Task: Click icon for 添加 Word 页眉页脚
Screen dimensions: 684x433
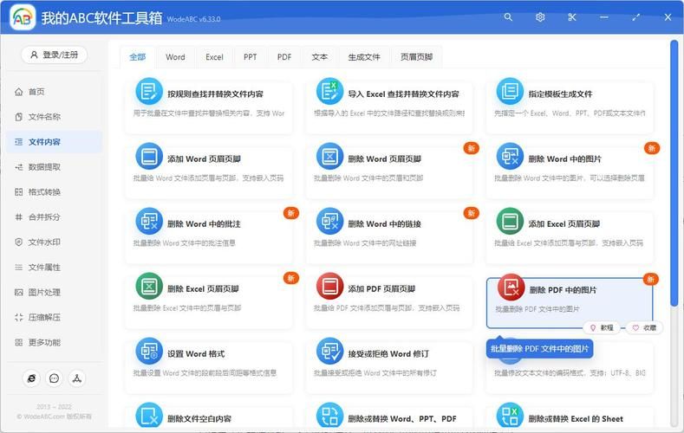Action: point(149,157)
